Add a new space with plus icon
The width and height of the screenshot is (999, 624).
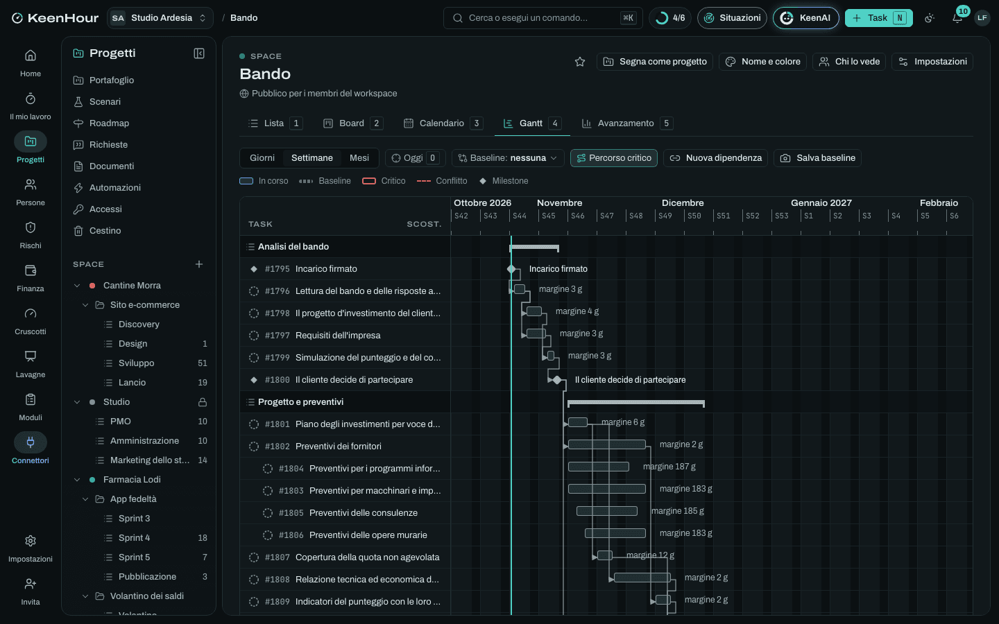click(199, 264)
